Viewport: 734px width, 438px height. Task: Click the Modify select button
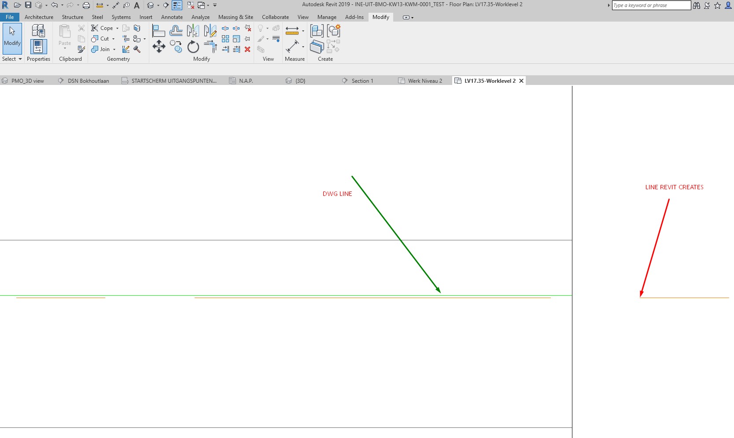[x=12, y=39]
